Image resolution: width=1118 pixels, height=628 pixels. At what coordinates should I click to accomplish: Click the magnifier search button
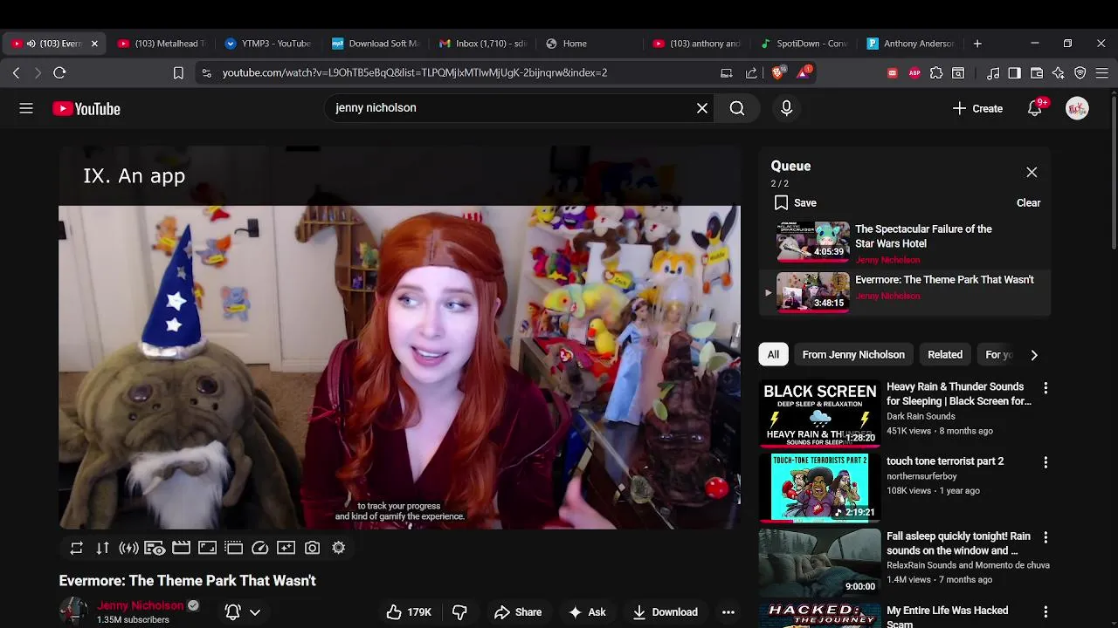[x=737, y=108]
